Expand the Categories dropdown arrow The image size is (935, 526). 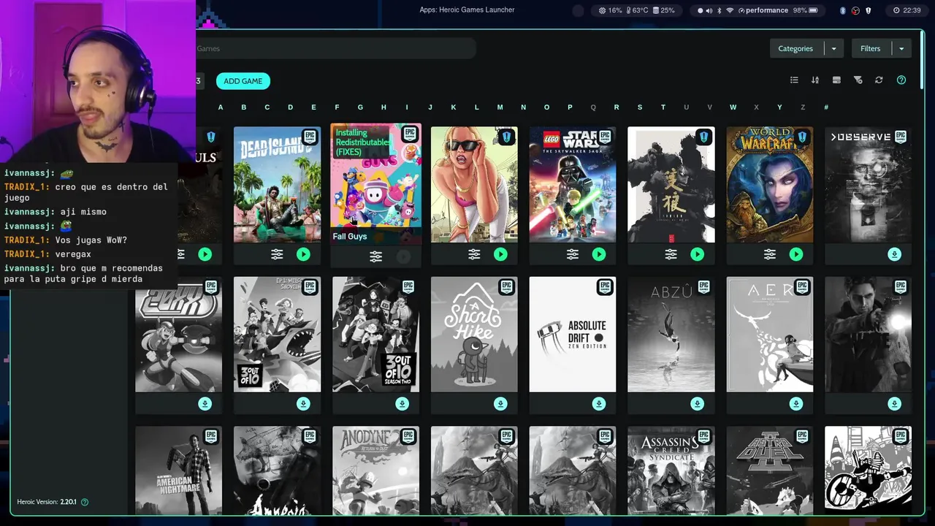pos(834,49)
